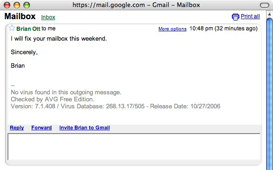Star the message from Brian Ott
Screen dimensions: 273x170
[12, 28]
